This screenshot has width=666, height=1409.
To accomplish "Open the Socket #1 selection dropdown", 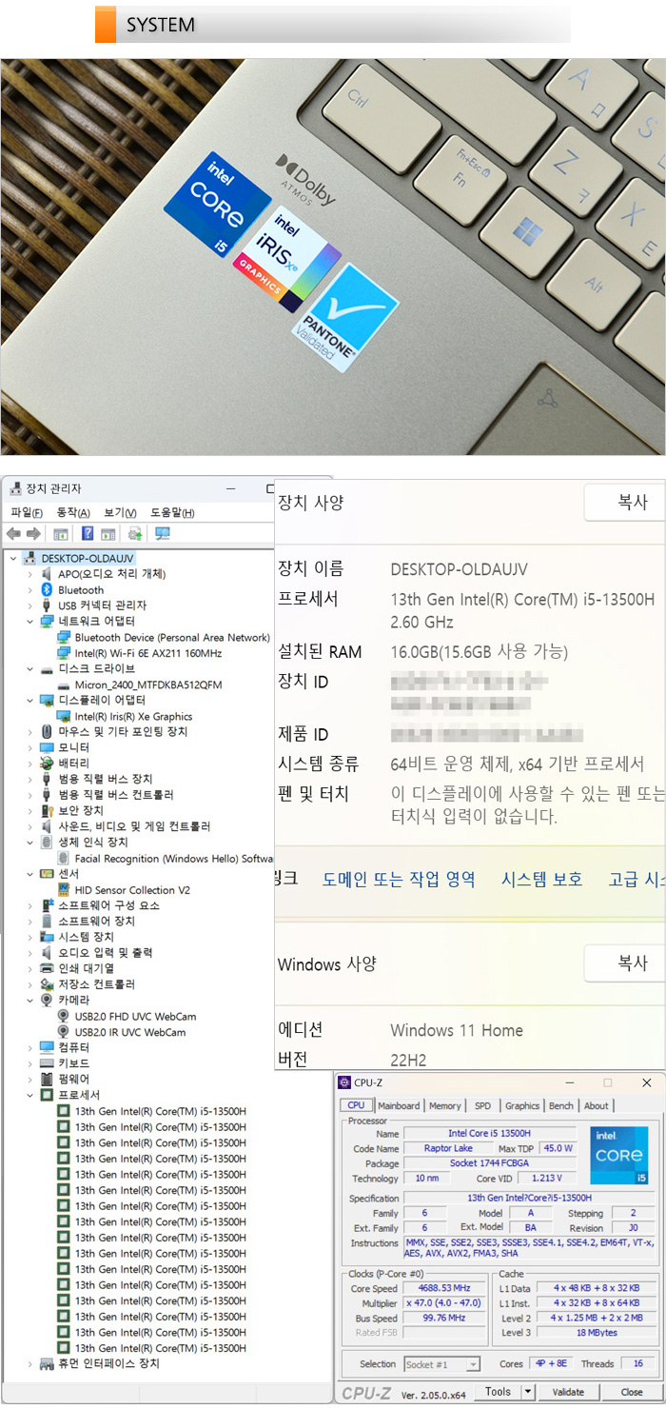I will (473, 1364).
